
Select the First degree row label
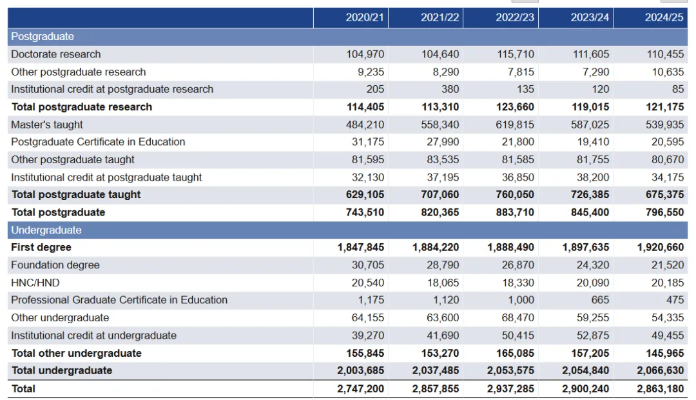(41, 248)
